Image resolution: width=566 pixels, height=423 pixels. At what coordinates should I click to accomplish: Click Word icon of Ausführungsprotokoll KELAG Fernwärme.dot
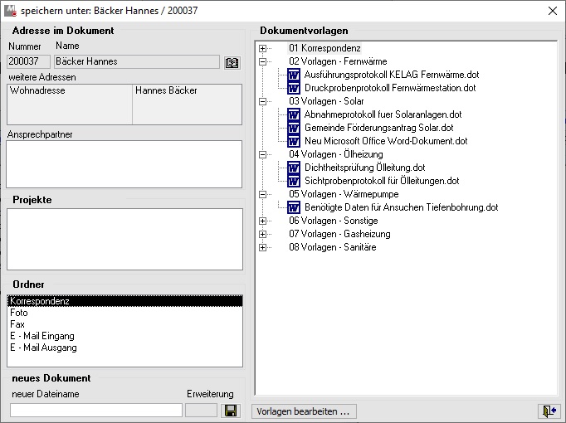point(293,75)
